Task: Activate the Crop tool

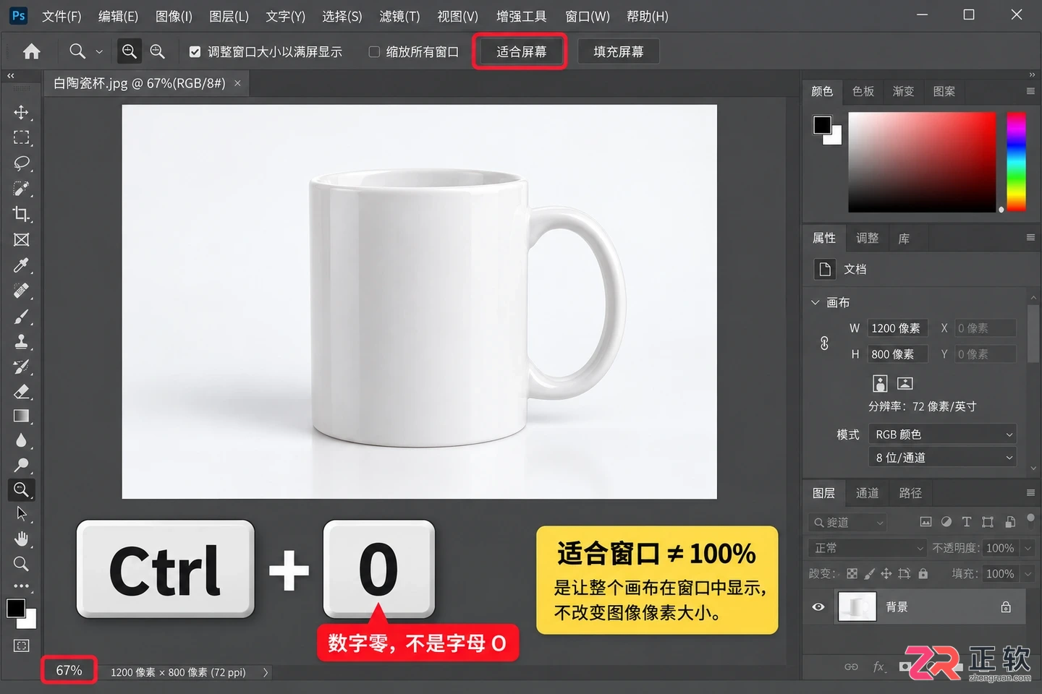Action: point(21,214)
